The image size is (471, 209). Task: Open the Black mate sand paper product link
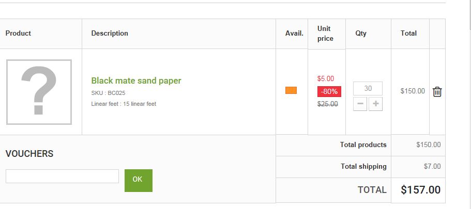(136, 81)
